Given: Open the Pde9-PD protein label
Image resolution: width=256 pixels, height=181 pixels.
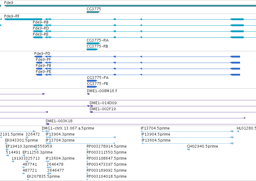Looking at the screenshot, I should [42, 54].
